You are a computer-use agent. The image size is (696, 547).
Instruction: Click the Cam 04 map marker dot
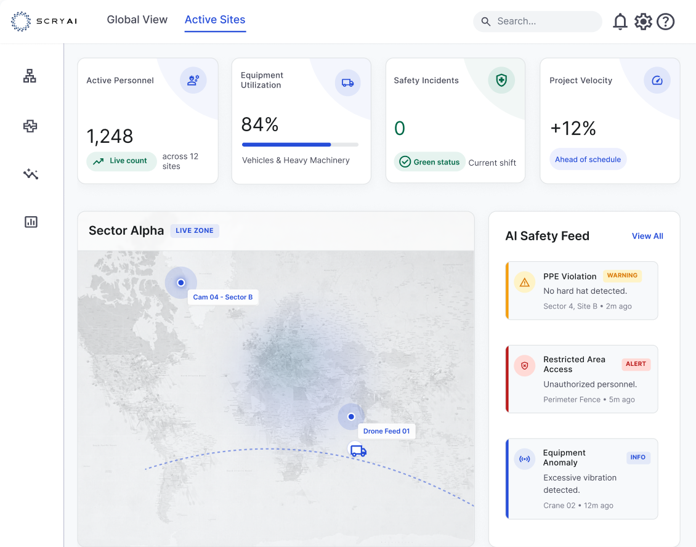pyautogui.click(x=180, y=282)
